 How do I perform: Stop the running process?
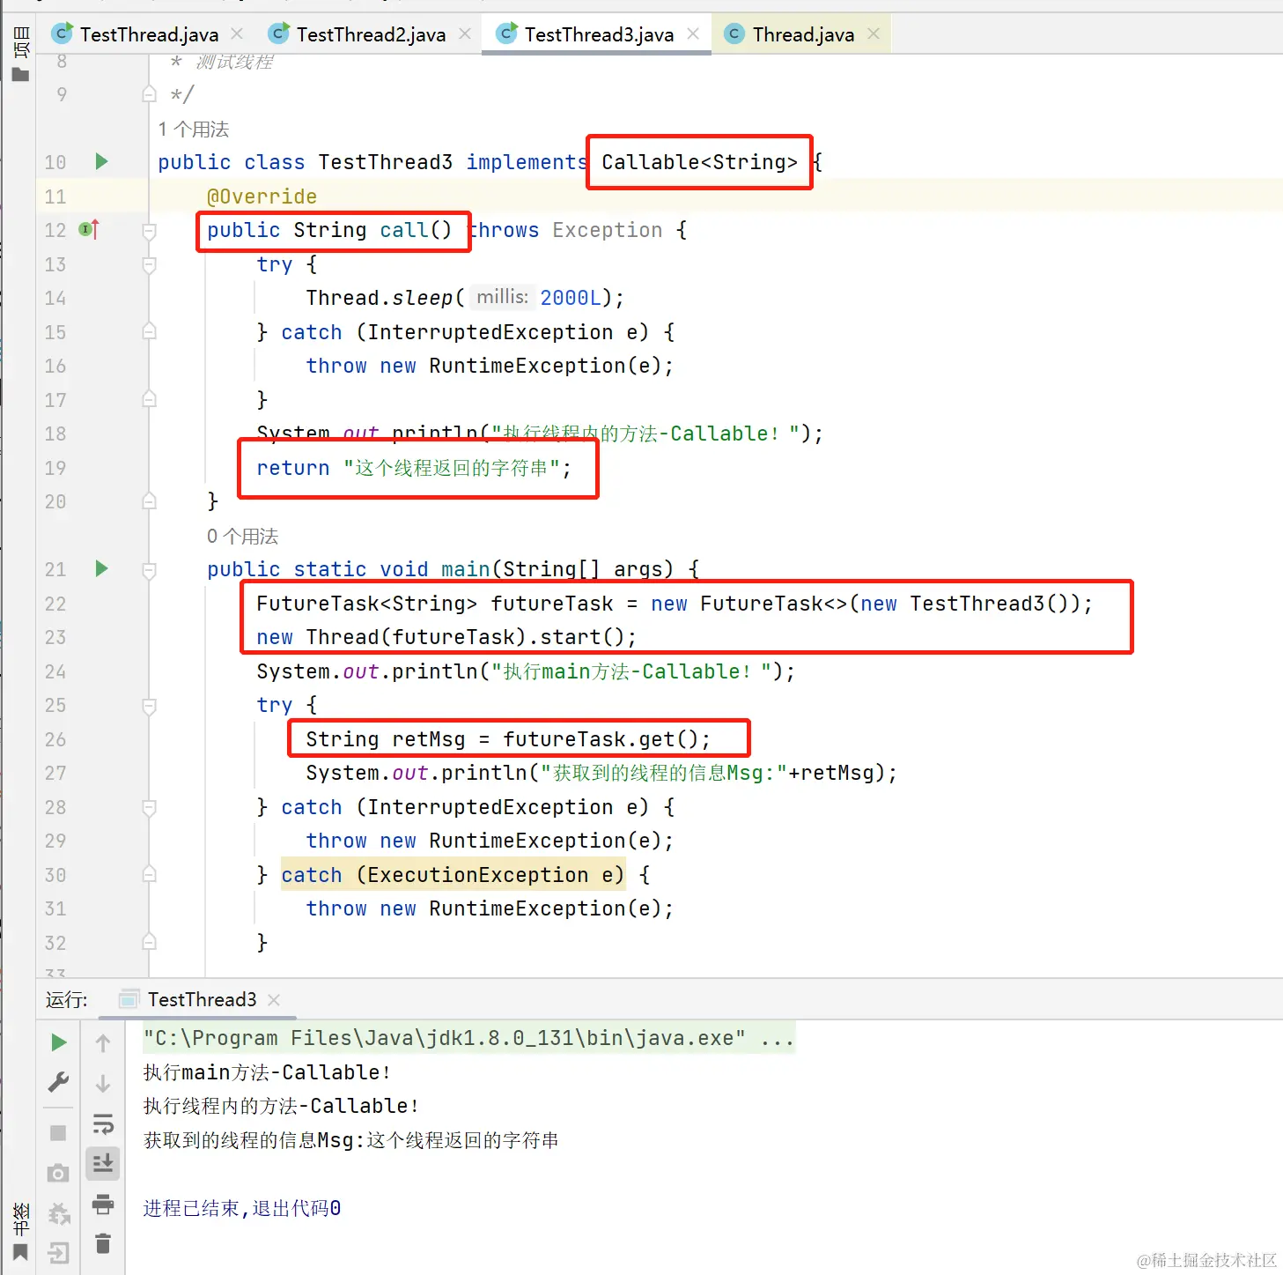tap(59, 1133)
